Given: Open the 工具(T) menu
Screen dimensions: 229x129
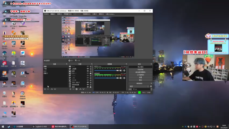Looking at the screenshot, I should (x=95, y=14).
